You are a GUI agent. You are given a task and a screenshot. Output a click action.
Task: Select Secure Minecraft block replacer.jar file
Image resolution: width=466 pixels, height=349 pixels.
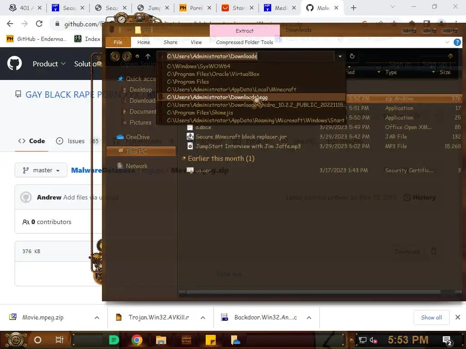click(x=241, y=137)
